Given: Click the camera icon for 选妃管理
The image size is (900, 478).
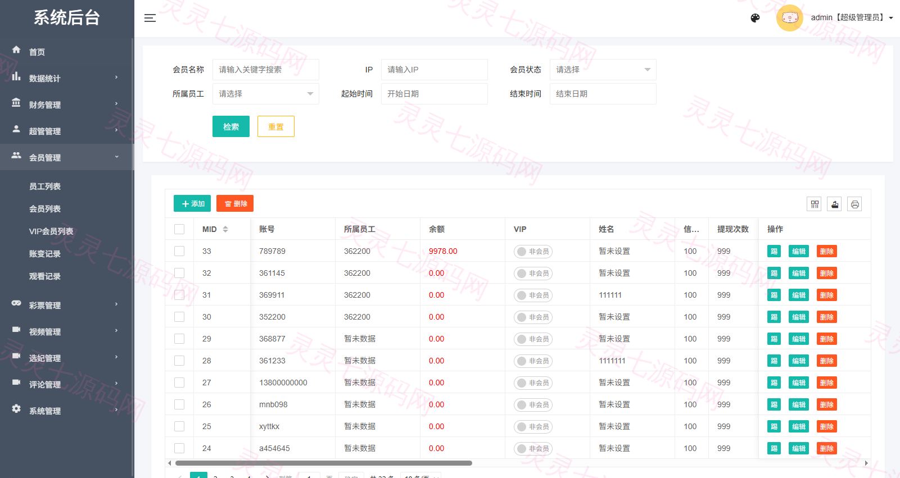Looking at the screenshot, I should coord(16,356).
